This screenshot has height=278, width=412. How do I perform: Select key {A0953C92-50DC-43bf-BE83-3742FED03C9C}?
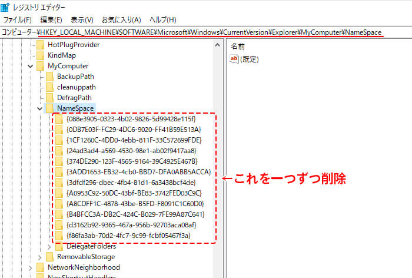pos(134,193)
